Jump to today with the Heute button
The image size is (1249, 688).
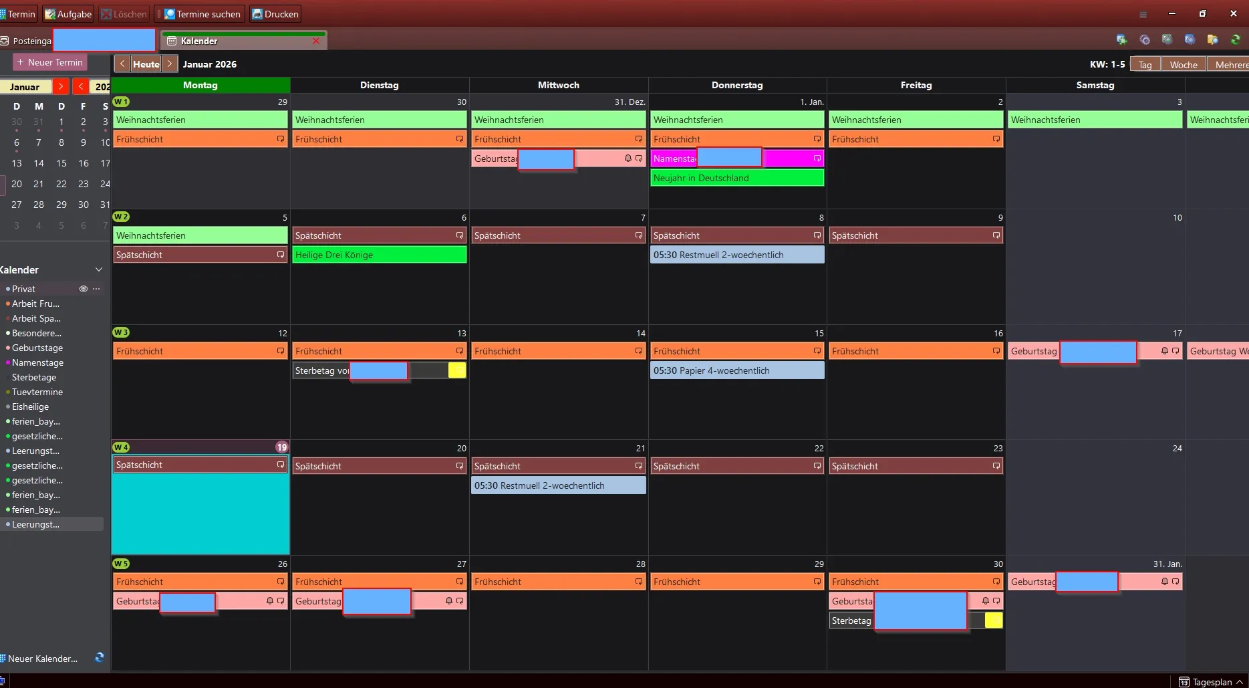point(146,64)
